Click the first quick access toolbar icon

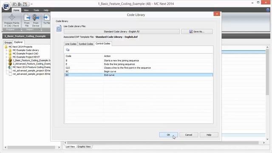(x=14, y=4)
